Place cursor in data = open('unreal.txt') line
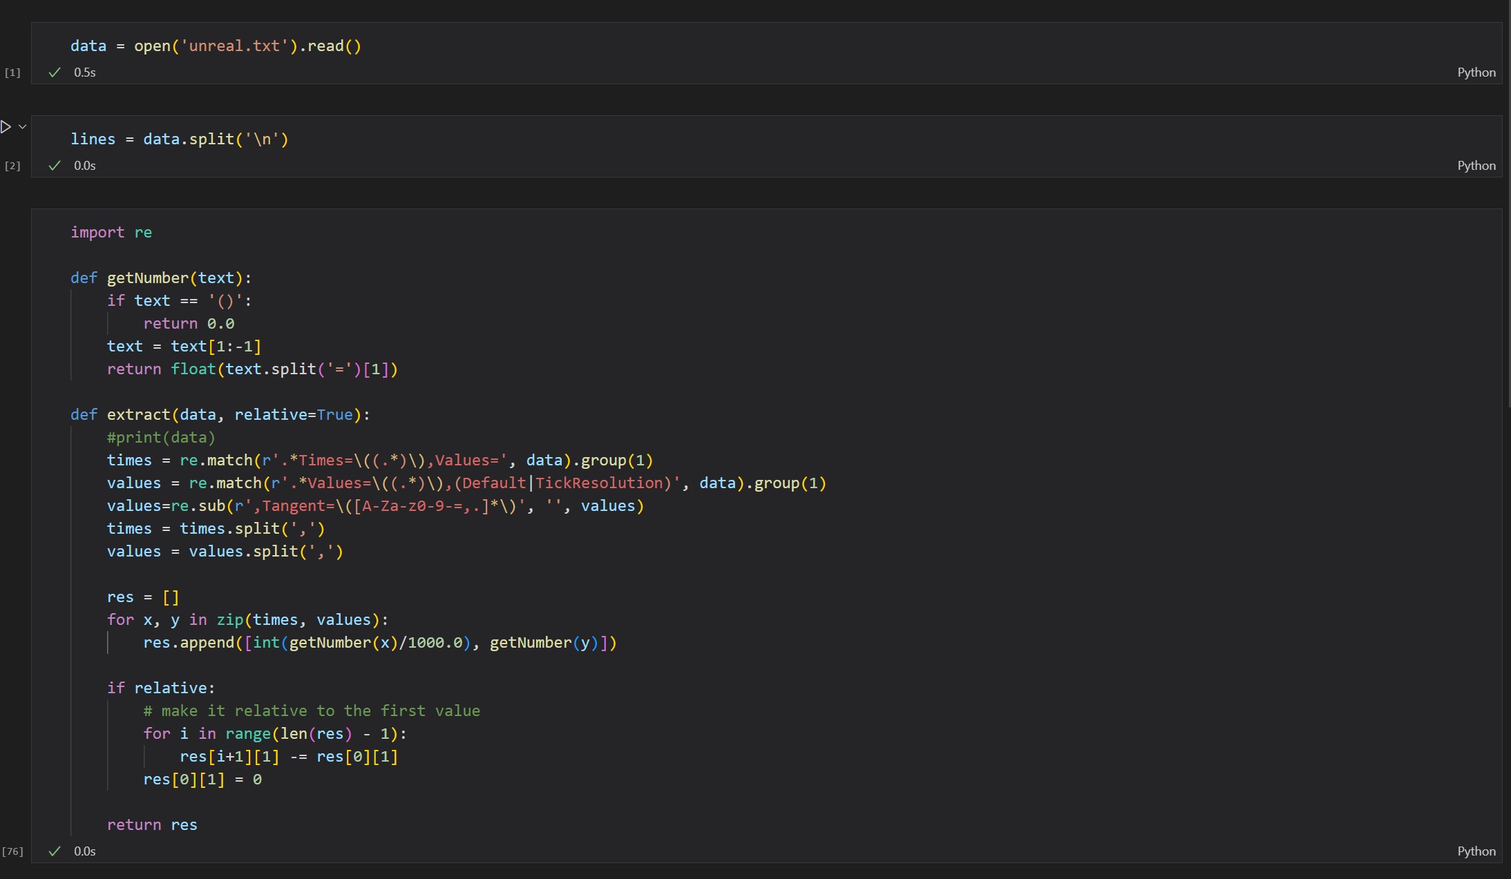The width and height of the screenshot is (1511, 879). [216, 46]
